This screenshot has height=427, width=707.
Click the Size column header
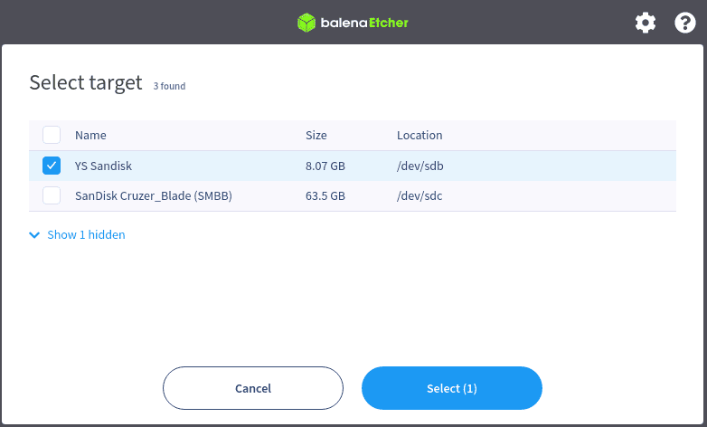tap(316, 136)
